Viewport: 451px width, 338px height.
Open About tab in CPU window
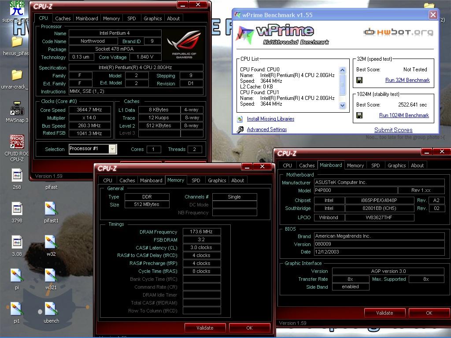pyautogui.click(x=174, y=18)
